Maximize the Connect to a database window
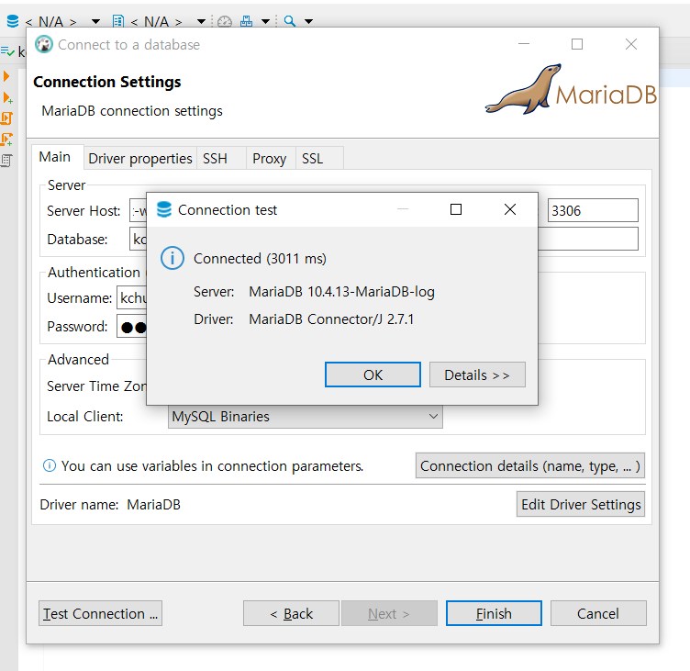This screenshot has width=690, height=671. click(577, 44)
